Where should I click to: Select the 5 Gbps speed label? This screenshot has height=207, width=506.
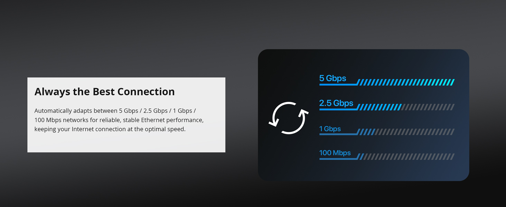pyautogui.click(x=332, y=78)
